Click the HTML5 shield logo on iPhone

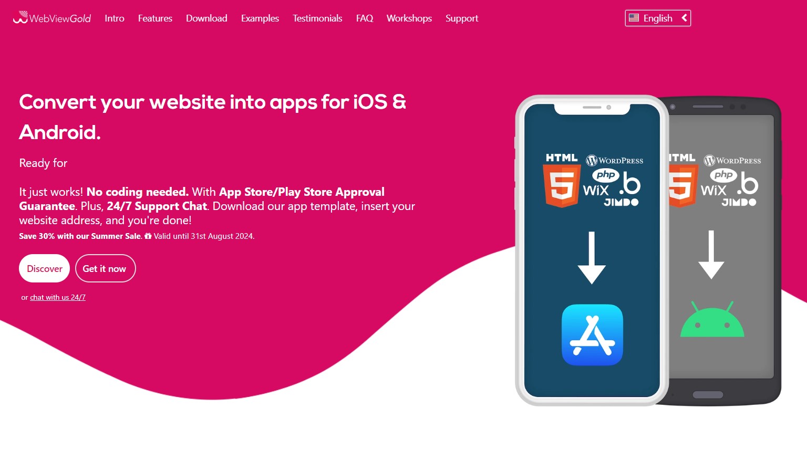coord(562,185)
